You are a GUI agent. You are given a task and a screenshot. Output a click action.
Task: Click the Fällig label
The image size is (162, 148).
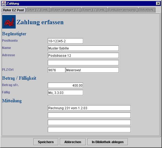click(6, 92)
